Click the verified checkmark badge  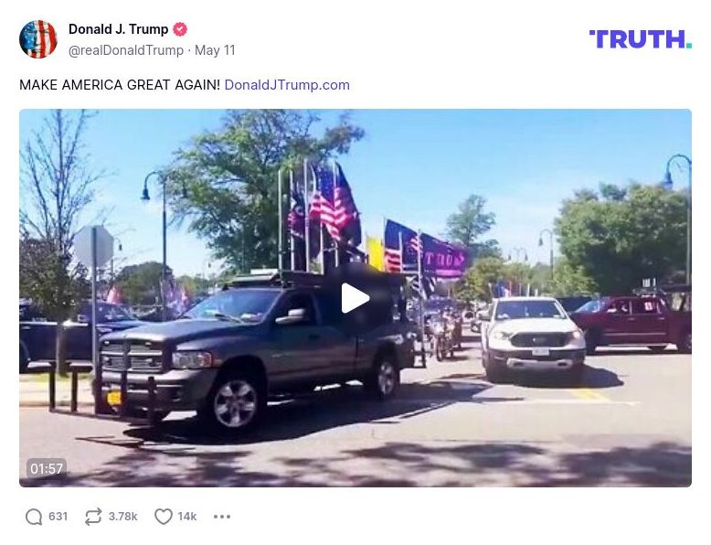point(180,29)
